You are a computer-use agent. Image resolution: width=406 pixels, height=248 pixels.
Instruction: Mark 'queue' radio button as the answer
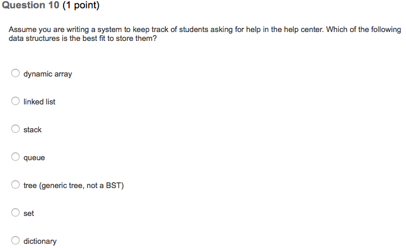pos(15,157)
